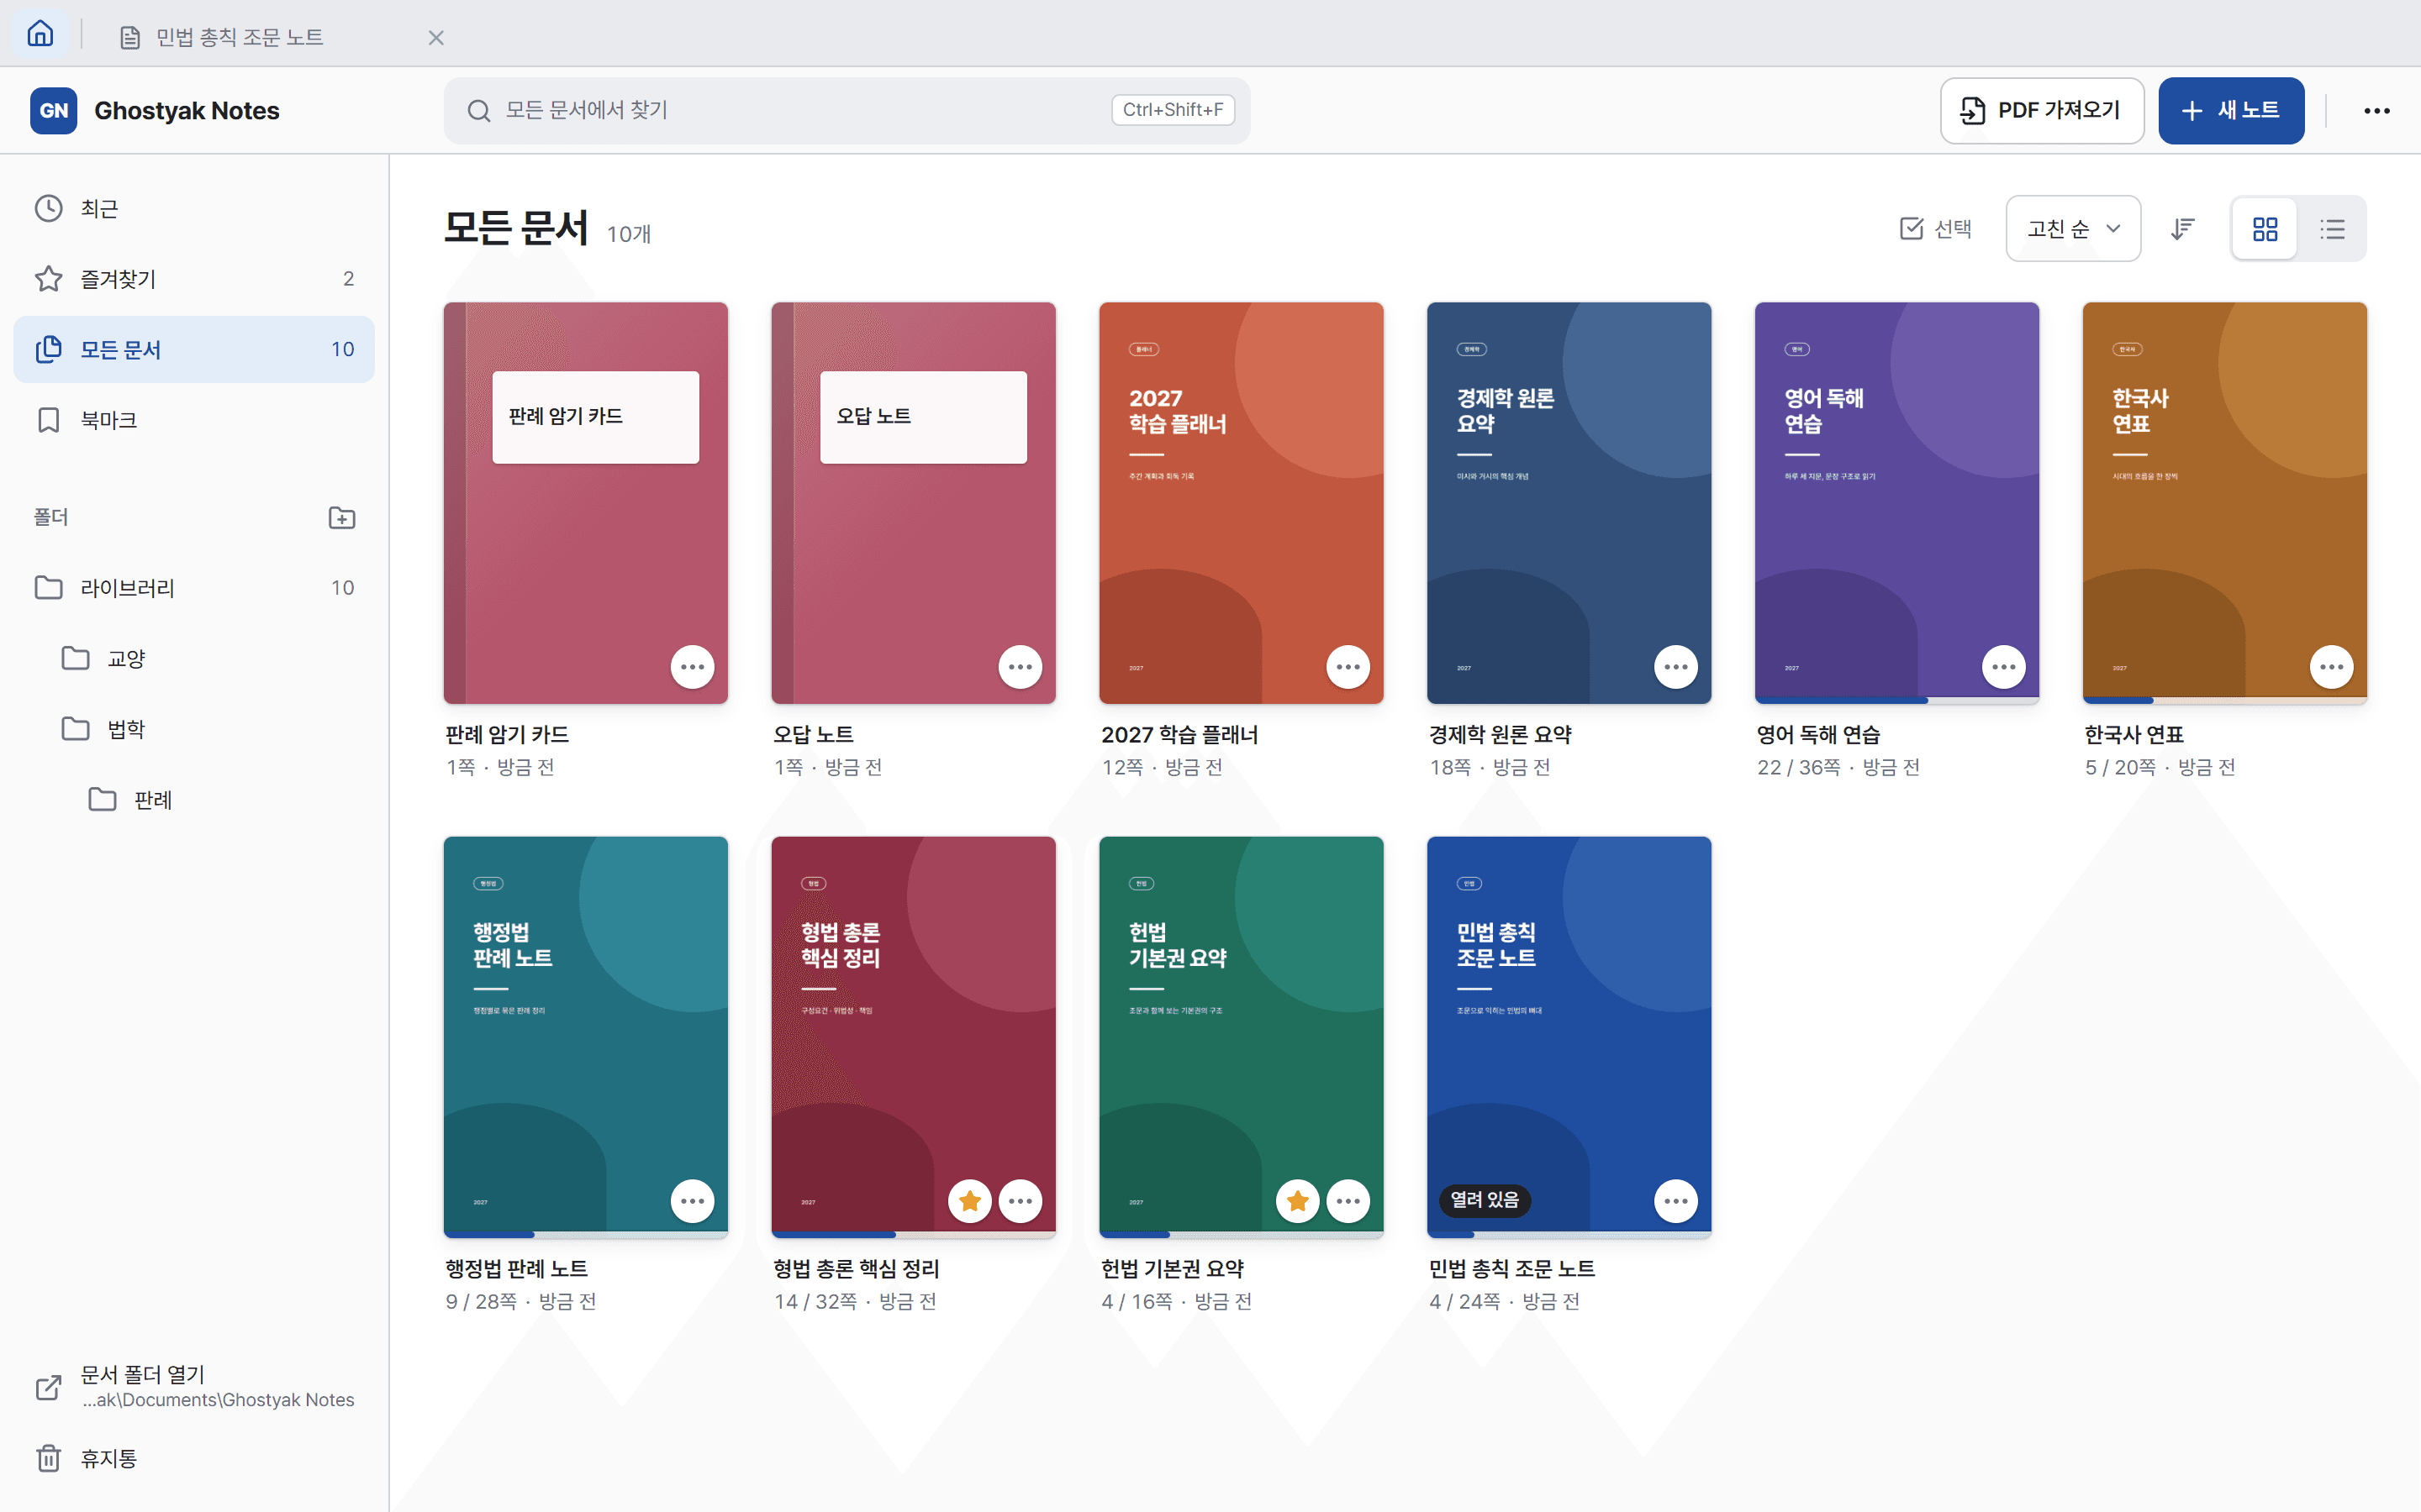Viewport: 2421px width, 1512px height.
Task: Open the 최근 section
Action: click(194, 208)
